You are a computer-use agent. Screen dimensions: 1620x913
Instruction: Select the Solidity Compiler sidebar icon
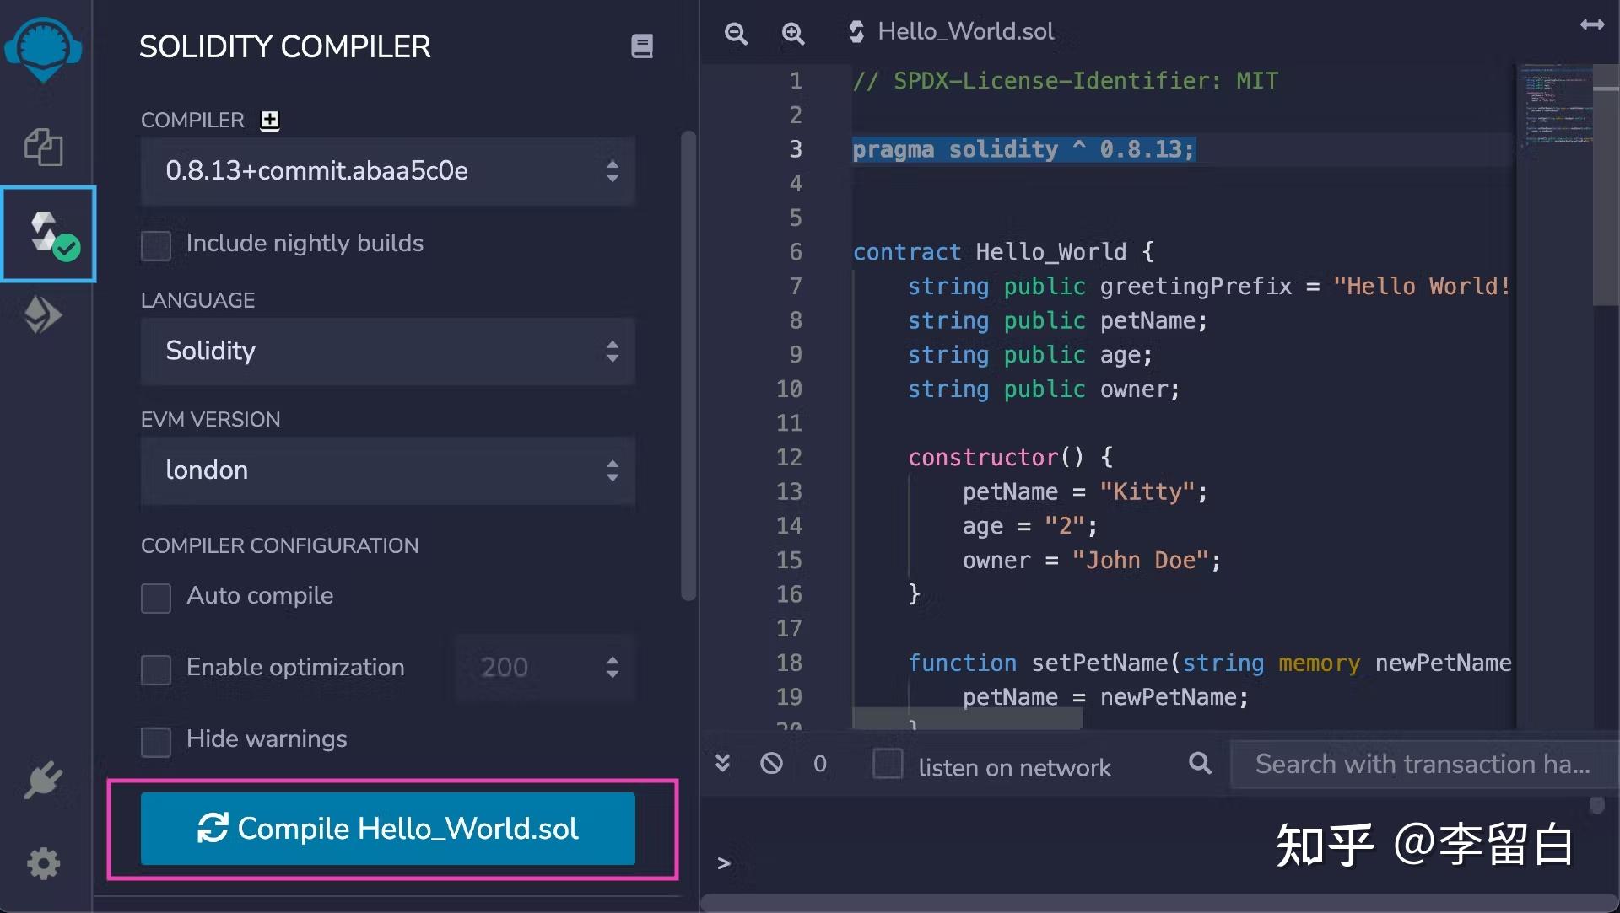[48, 234]
